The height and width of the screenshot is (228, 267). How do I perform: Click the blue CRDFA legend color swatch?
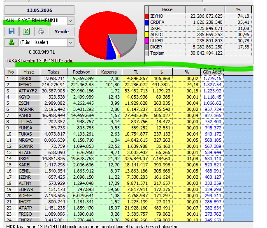click(x=147, y=22)
